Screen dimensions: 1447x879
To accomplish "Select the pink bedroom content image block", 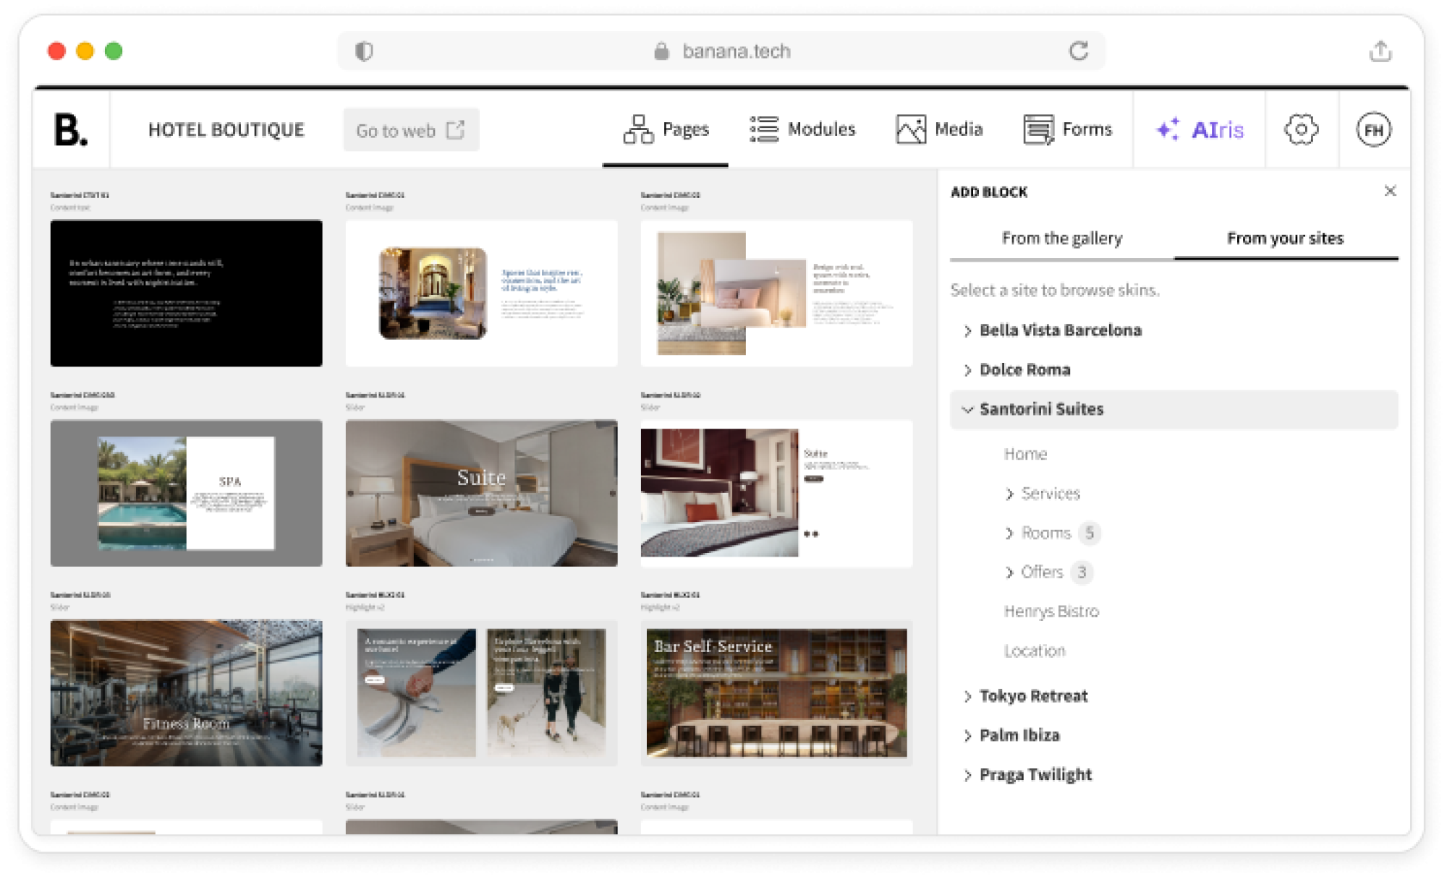I will pos(776,293).
